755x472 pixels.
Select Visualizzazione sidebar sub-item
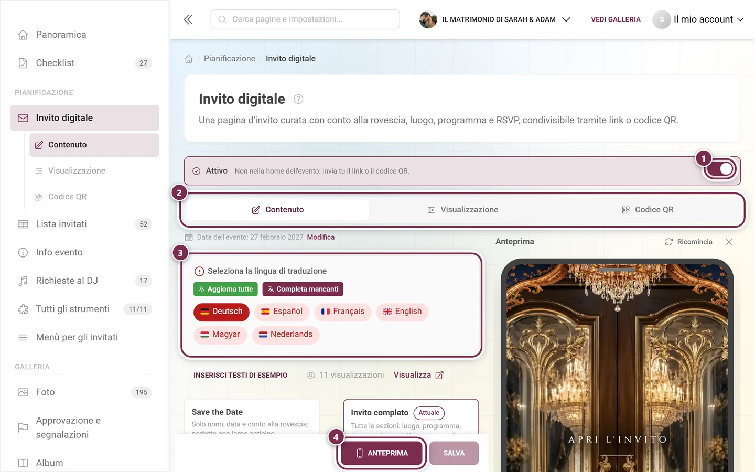pos(94,170)
